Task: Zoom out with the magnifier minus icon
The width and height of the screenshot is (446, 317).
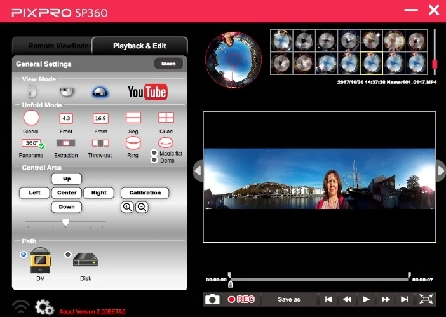Action: pos(142,207)
